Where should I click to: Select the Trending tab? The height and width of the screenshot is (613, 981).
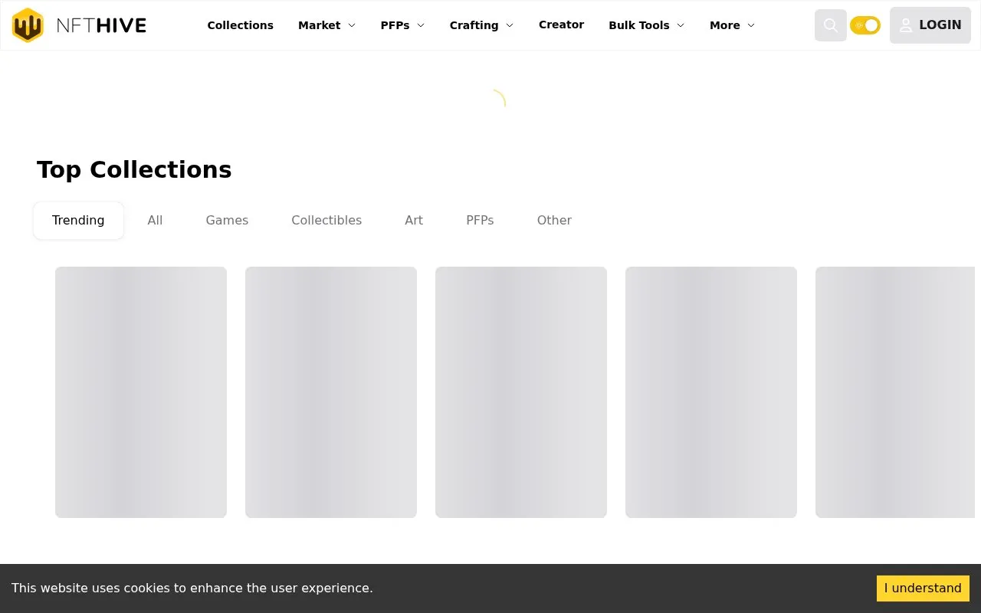tap(78, 221)
